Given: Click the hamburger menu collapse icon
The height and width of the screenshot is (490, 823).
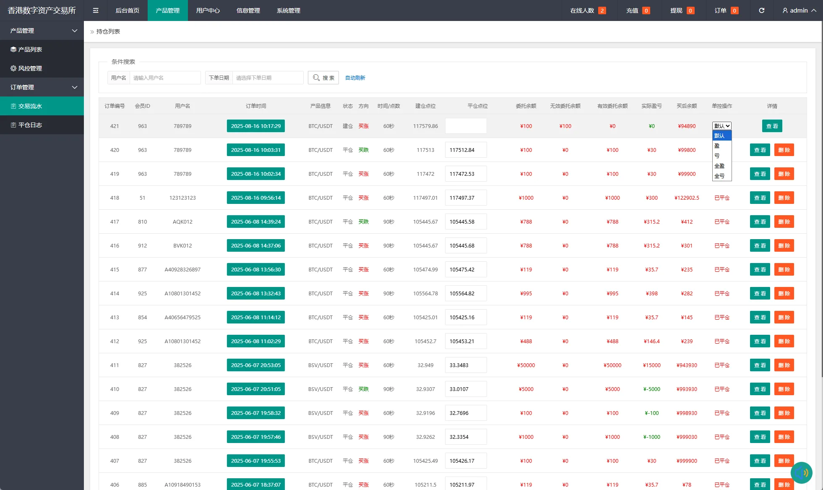Looking at the screenshot, I should coord(96,10).
